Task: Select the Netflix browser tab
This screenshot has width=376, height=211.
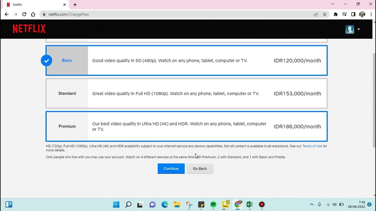Action: (x=36, y=5)
